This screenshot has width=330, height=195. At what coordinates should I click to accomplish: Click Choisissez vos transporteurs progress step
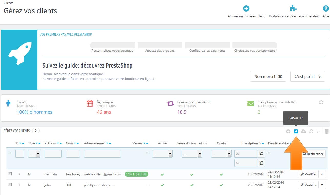click(x=255, y=48)
